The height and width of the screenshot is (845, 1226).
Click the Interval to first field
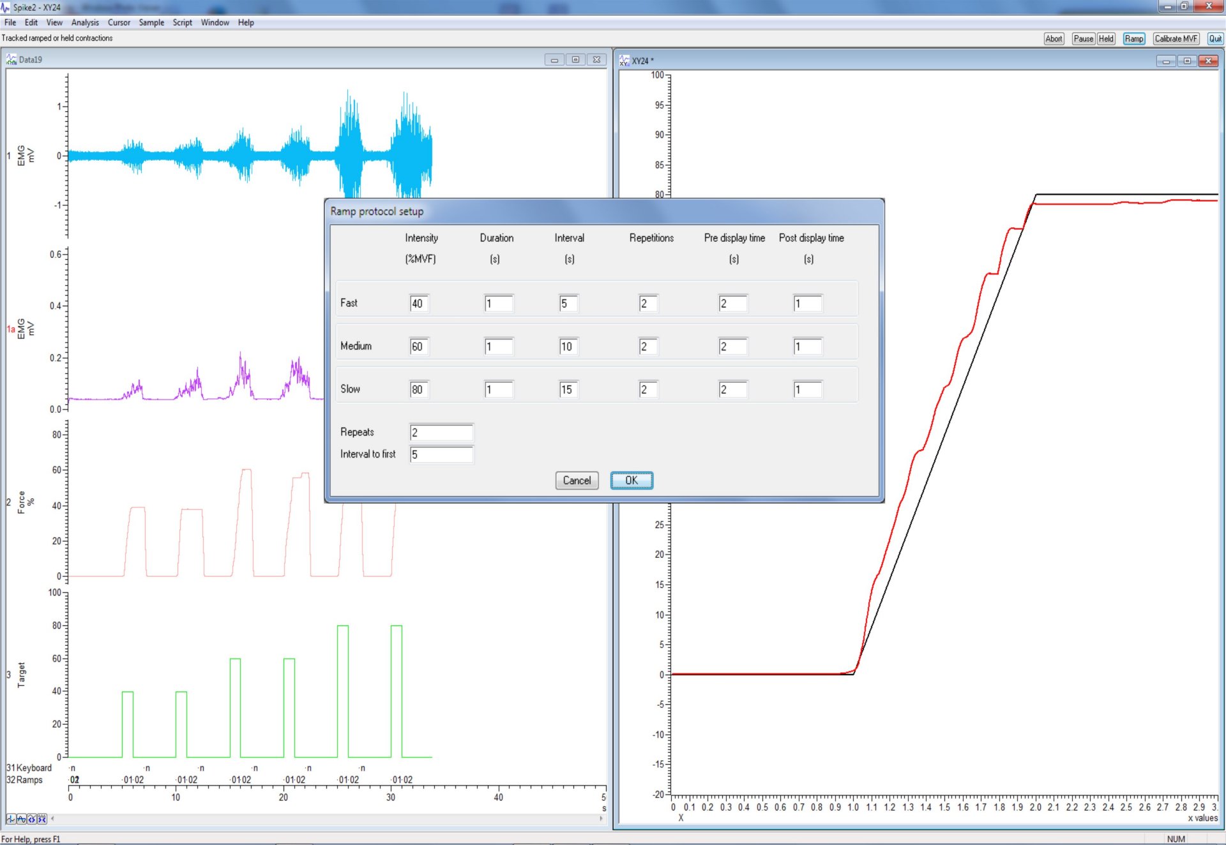click(441, 454)
